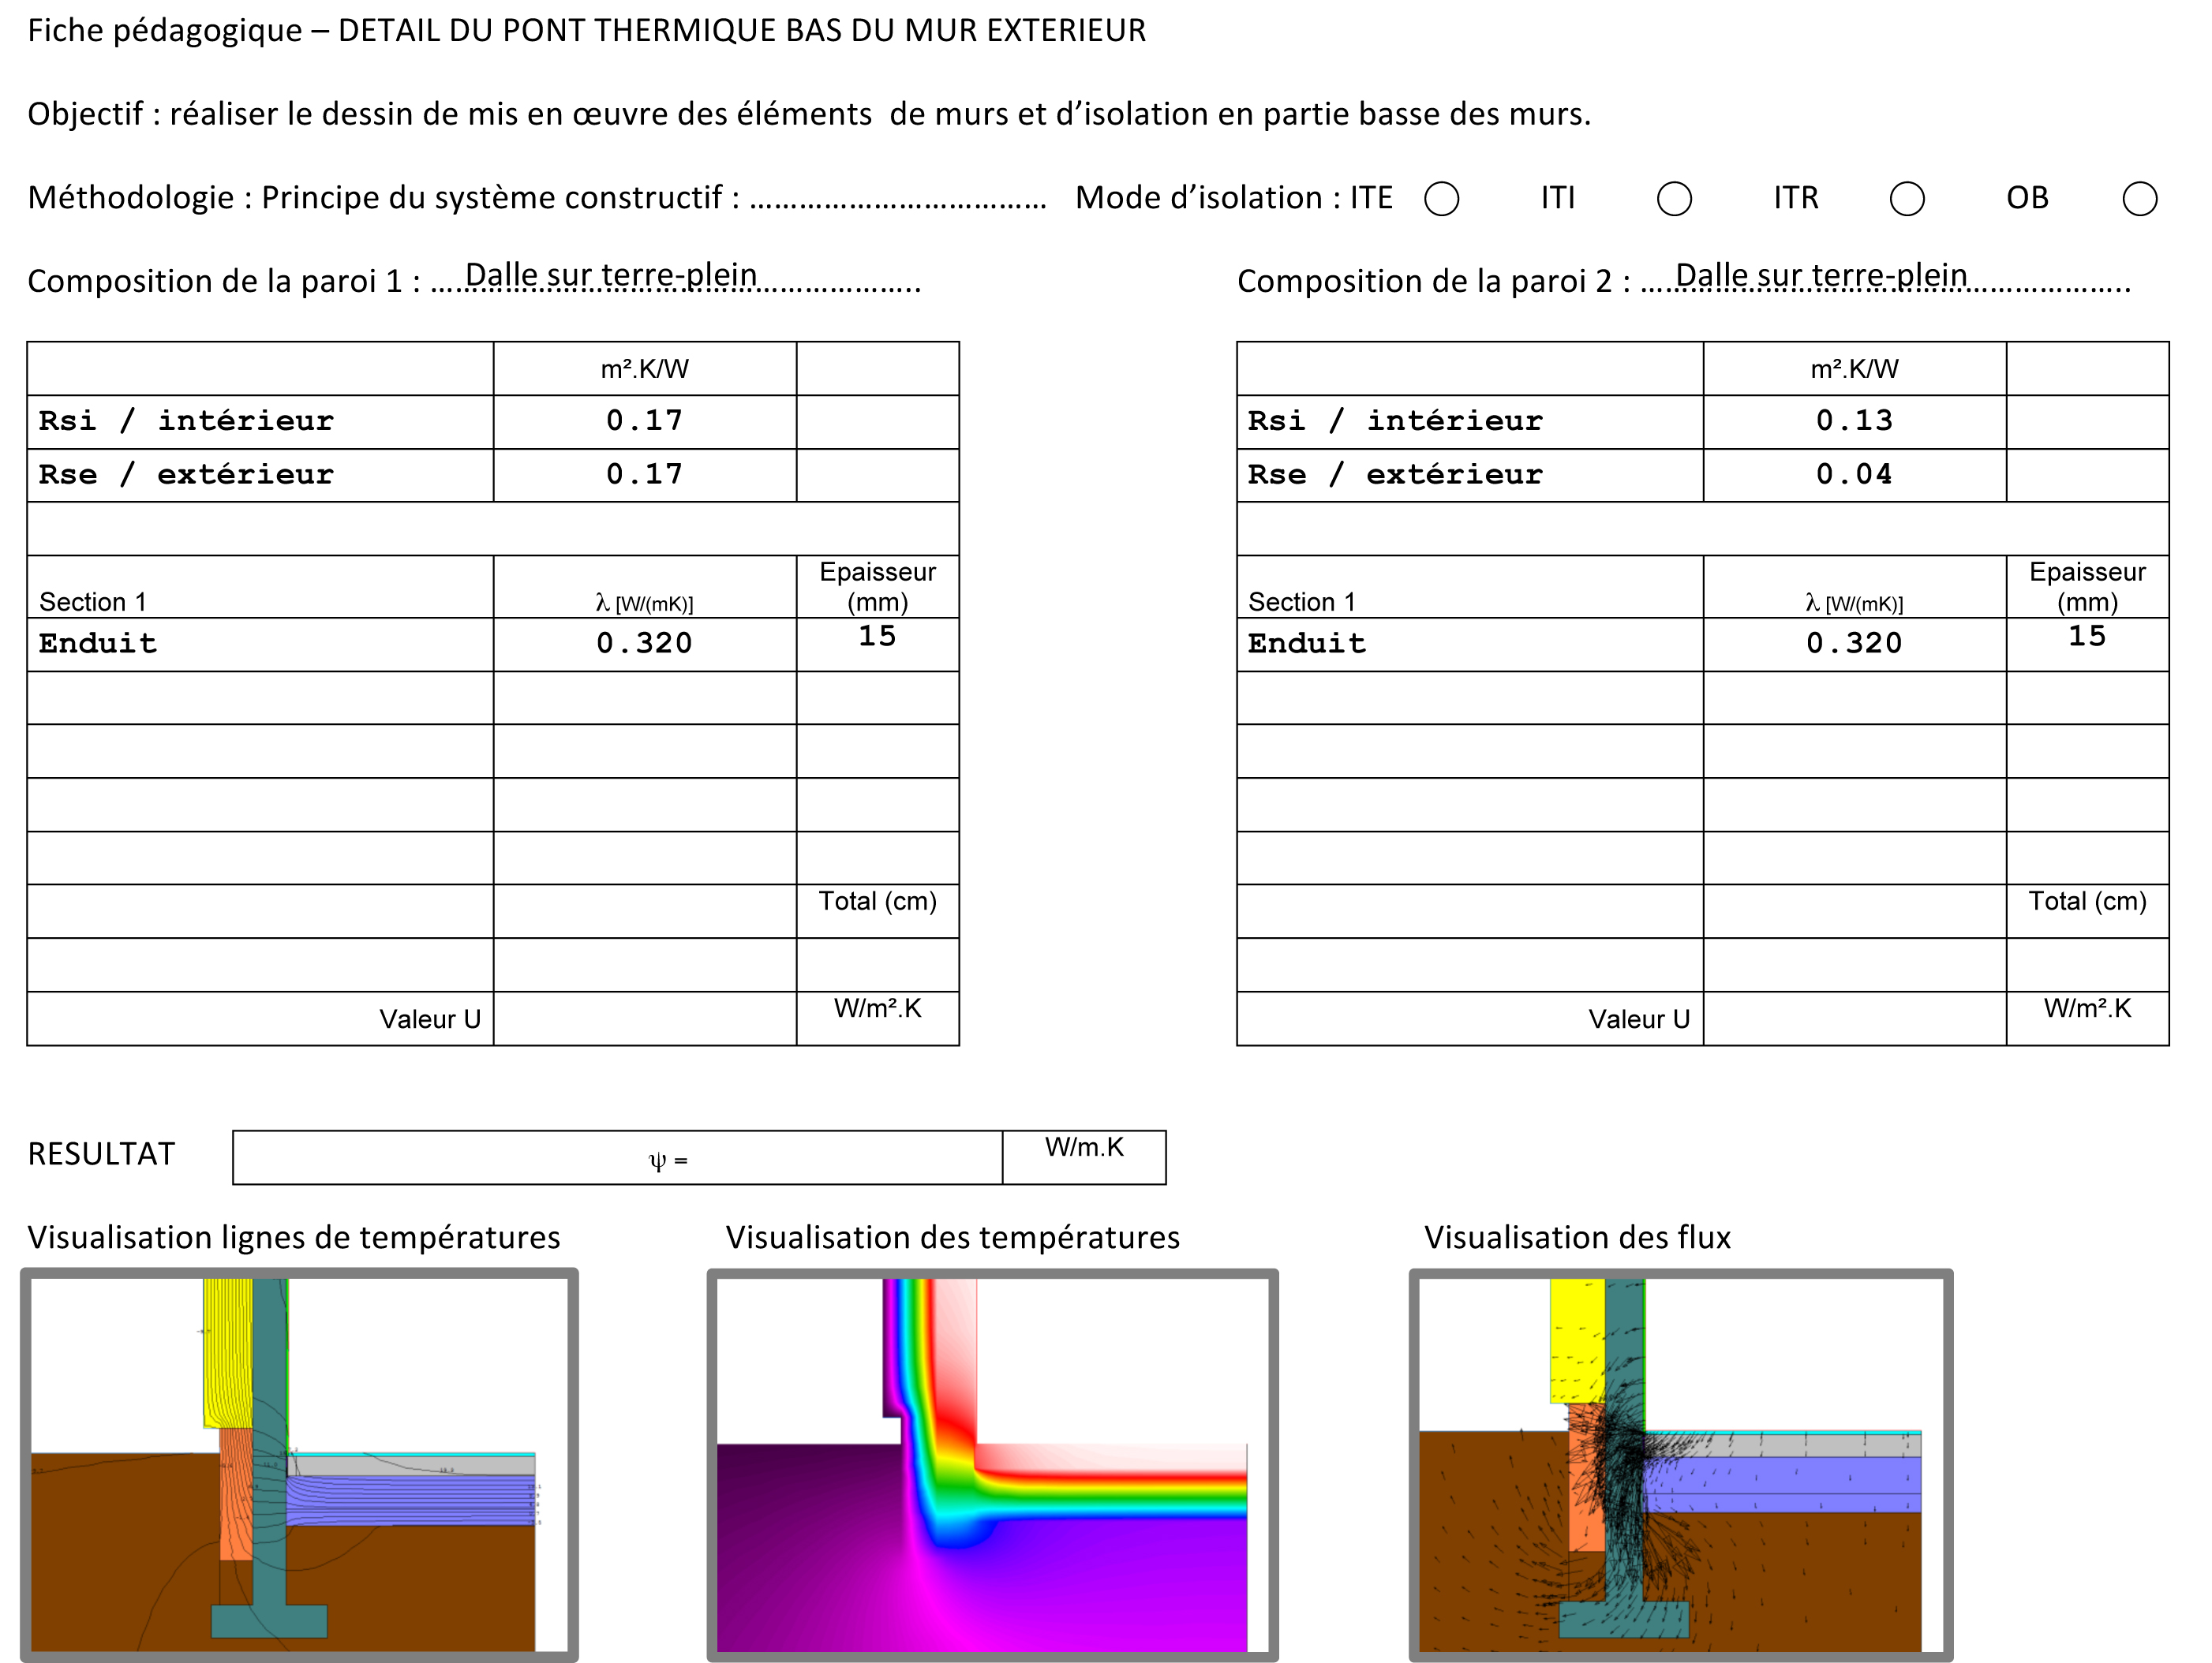Click the 'W/m.K' unit in result row
2212x1663 pixels.
pos(1085,1147)
